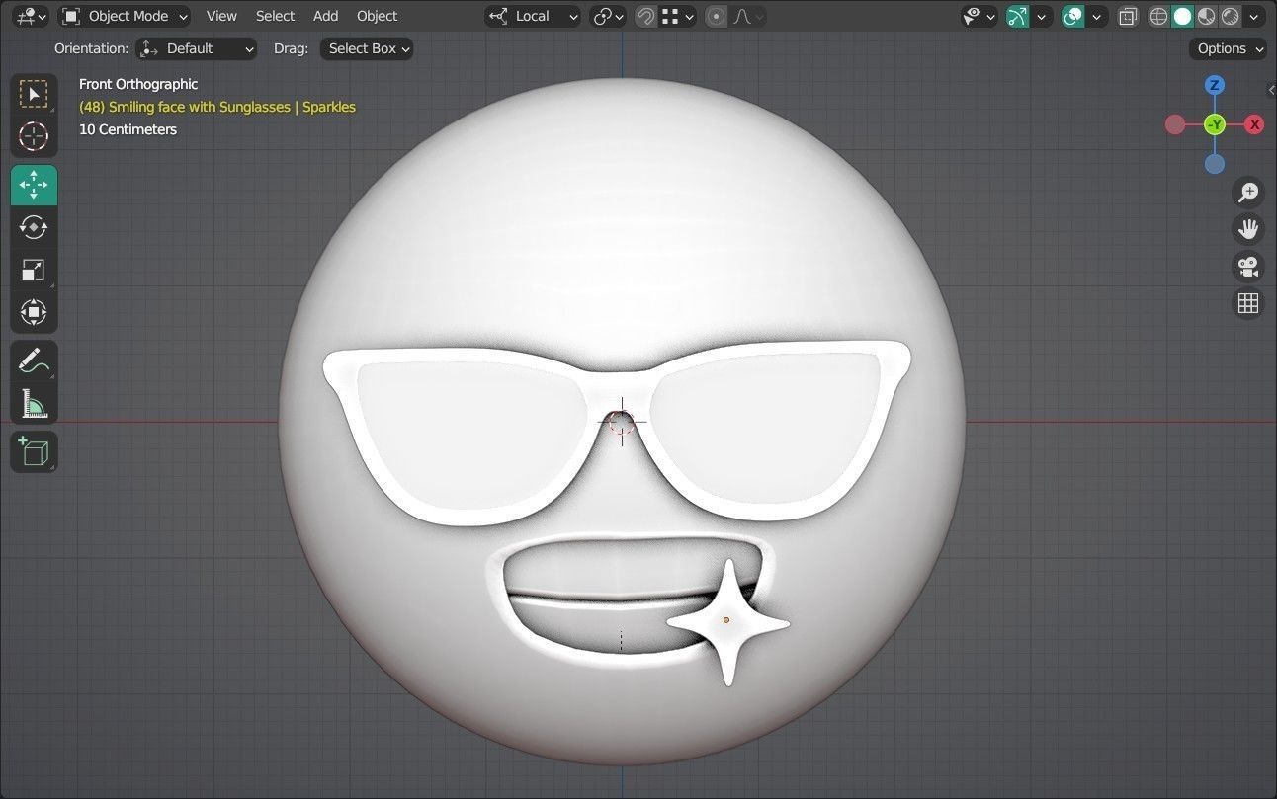Click the sparkle star object
This screenshot has width=1277, height=799.
728,622
